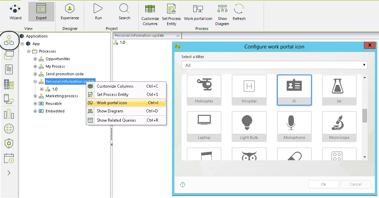Click Work portal icon in the ribbon
The image size is (379, 198).
click(198, 13)
